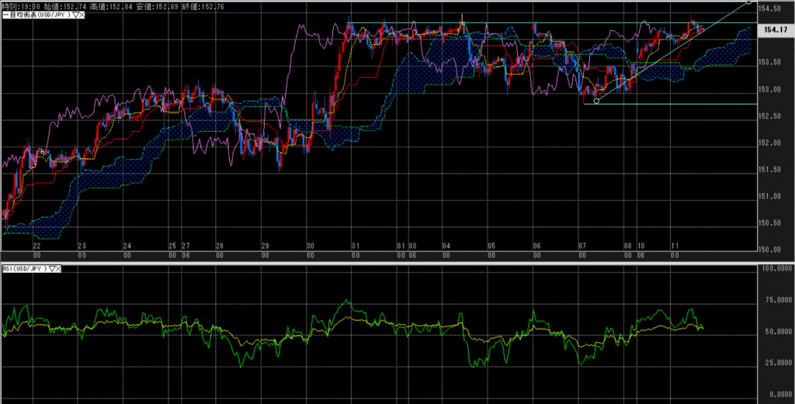Grab the trendline's lower circular anchor point
This screenshot has width=795, height=404.
pyautogui.click(x=596, y=100)
